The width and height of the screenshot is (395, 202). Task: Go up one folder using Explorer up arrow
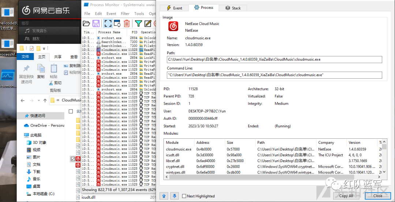click(x=45, y=100)
